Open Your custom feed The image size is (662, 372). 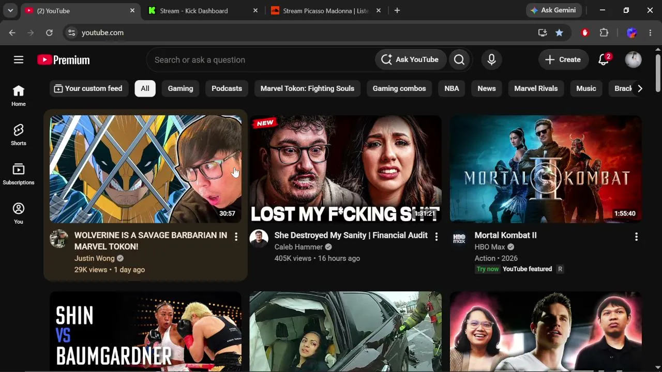coord(88,88)
